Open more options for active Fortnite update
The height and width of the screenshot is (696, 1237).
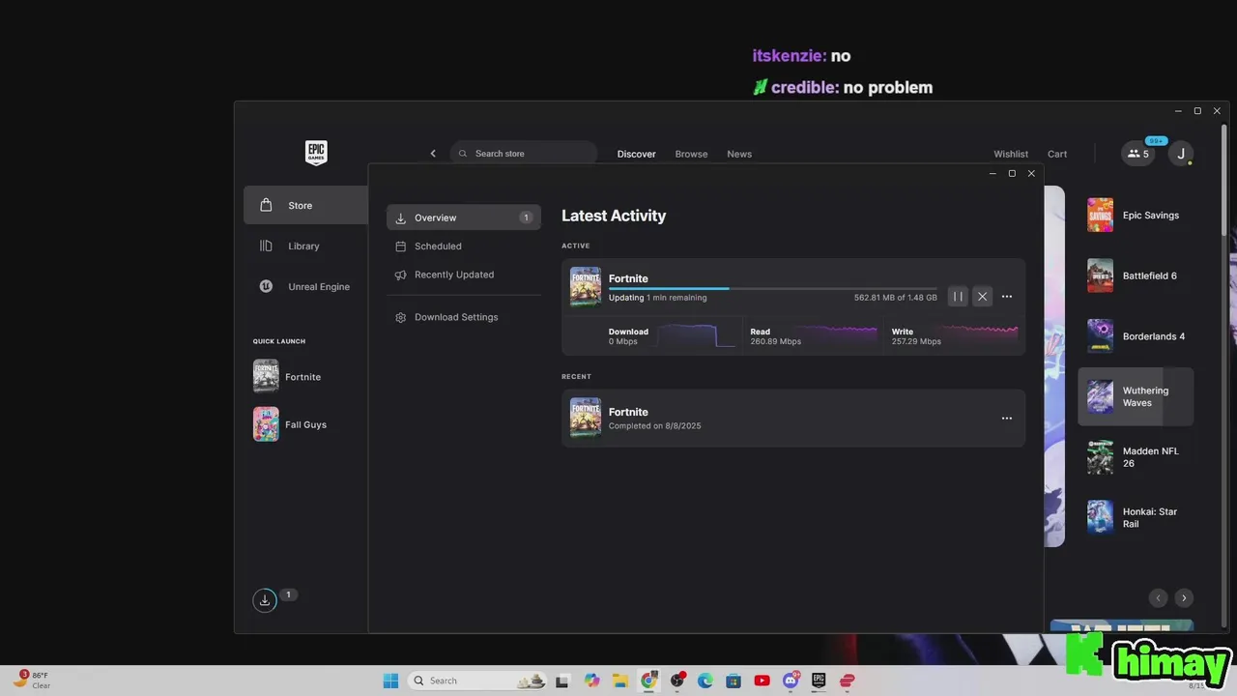1007,297
